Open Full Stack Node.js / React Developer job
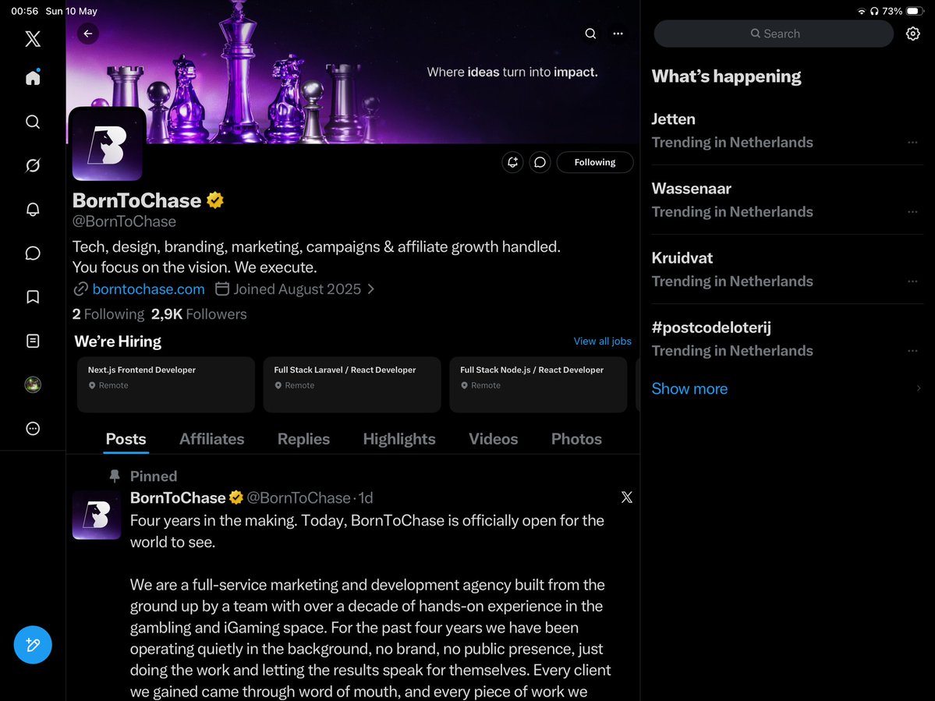Viewport: 935px width, 701px height. 538,384
